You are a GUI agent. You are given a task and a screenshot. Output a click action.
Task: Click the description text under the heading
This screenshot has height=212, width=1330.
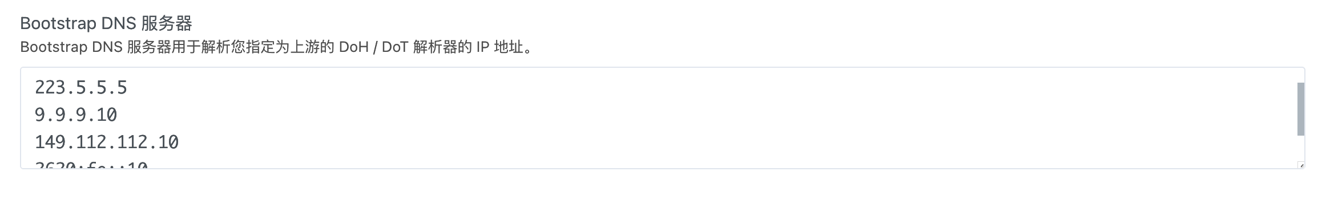(x=277, y=47)
